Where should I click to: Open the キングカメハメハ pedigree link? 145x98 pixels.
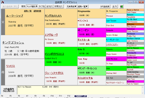53,16
